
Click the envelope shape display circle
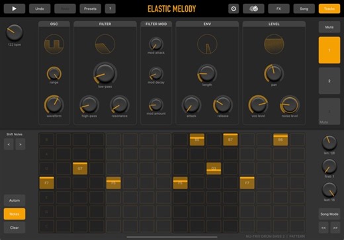[x=207, y=44]
